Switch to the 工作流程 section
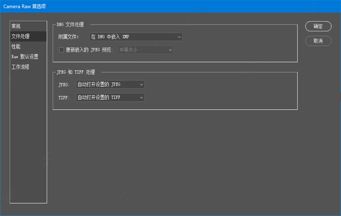This screenshot has width=341, height=216. [28, 67]
